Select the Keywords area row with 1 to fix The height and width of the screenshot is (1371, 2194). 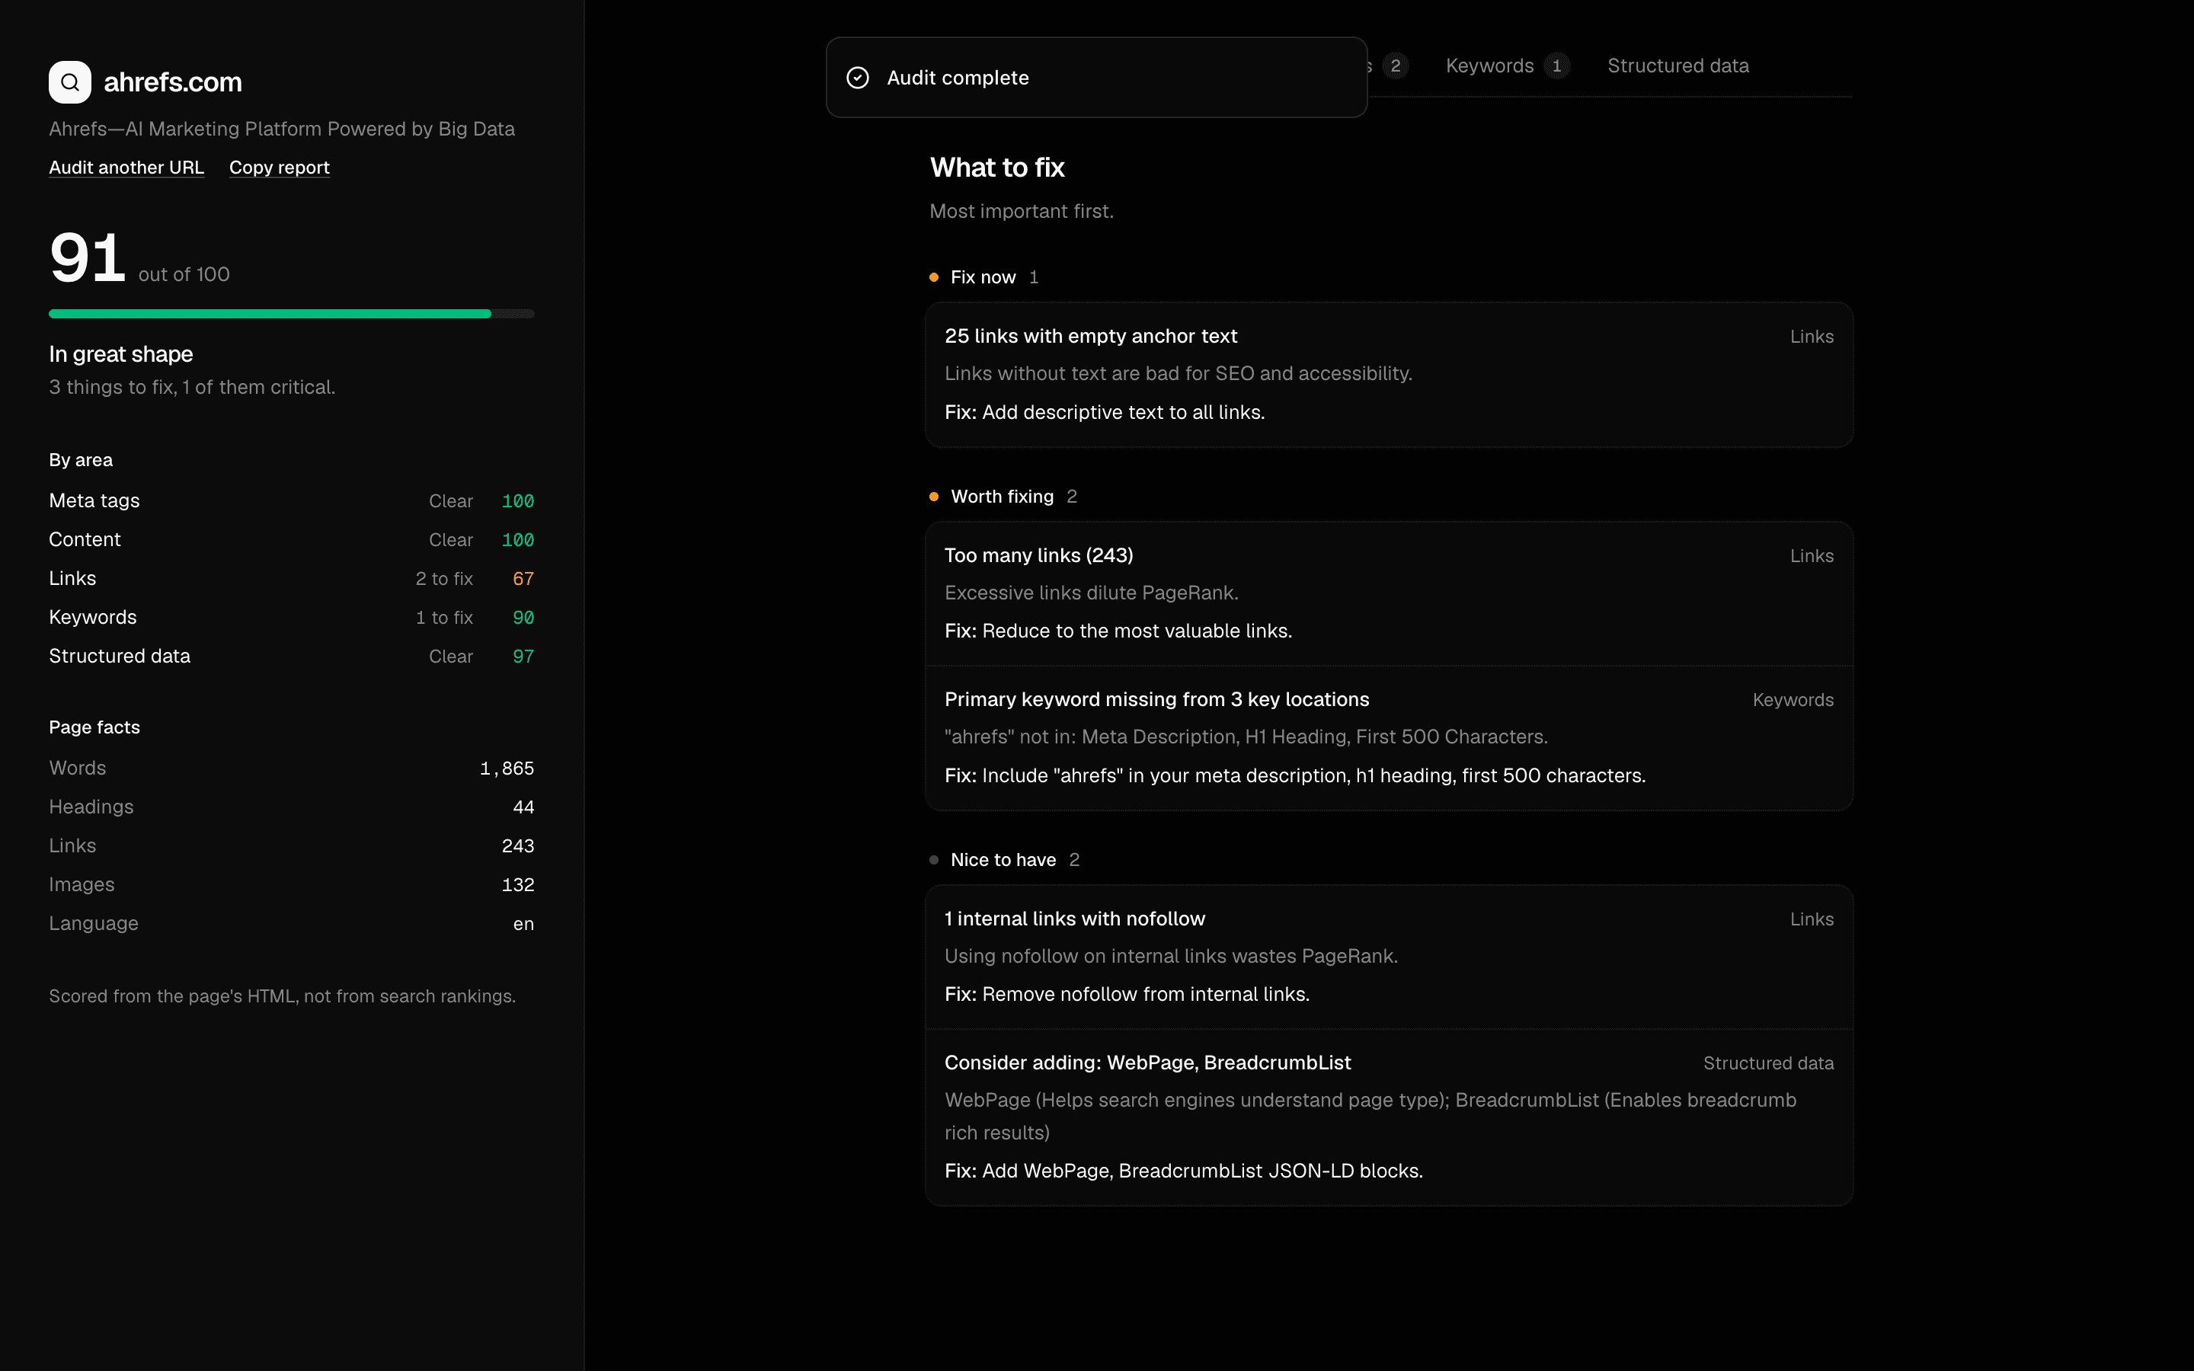click(x=291, y=618)
